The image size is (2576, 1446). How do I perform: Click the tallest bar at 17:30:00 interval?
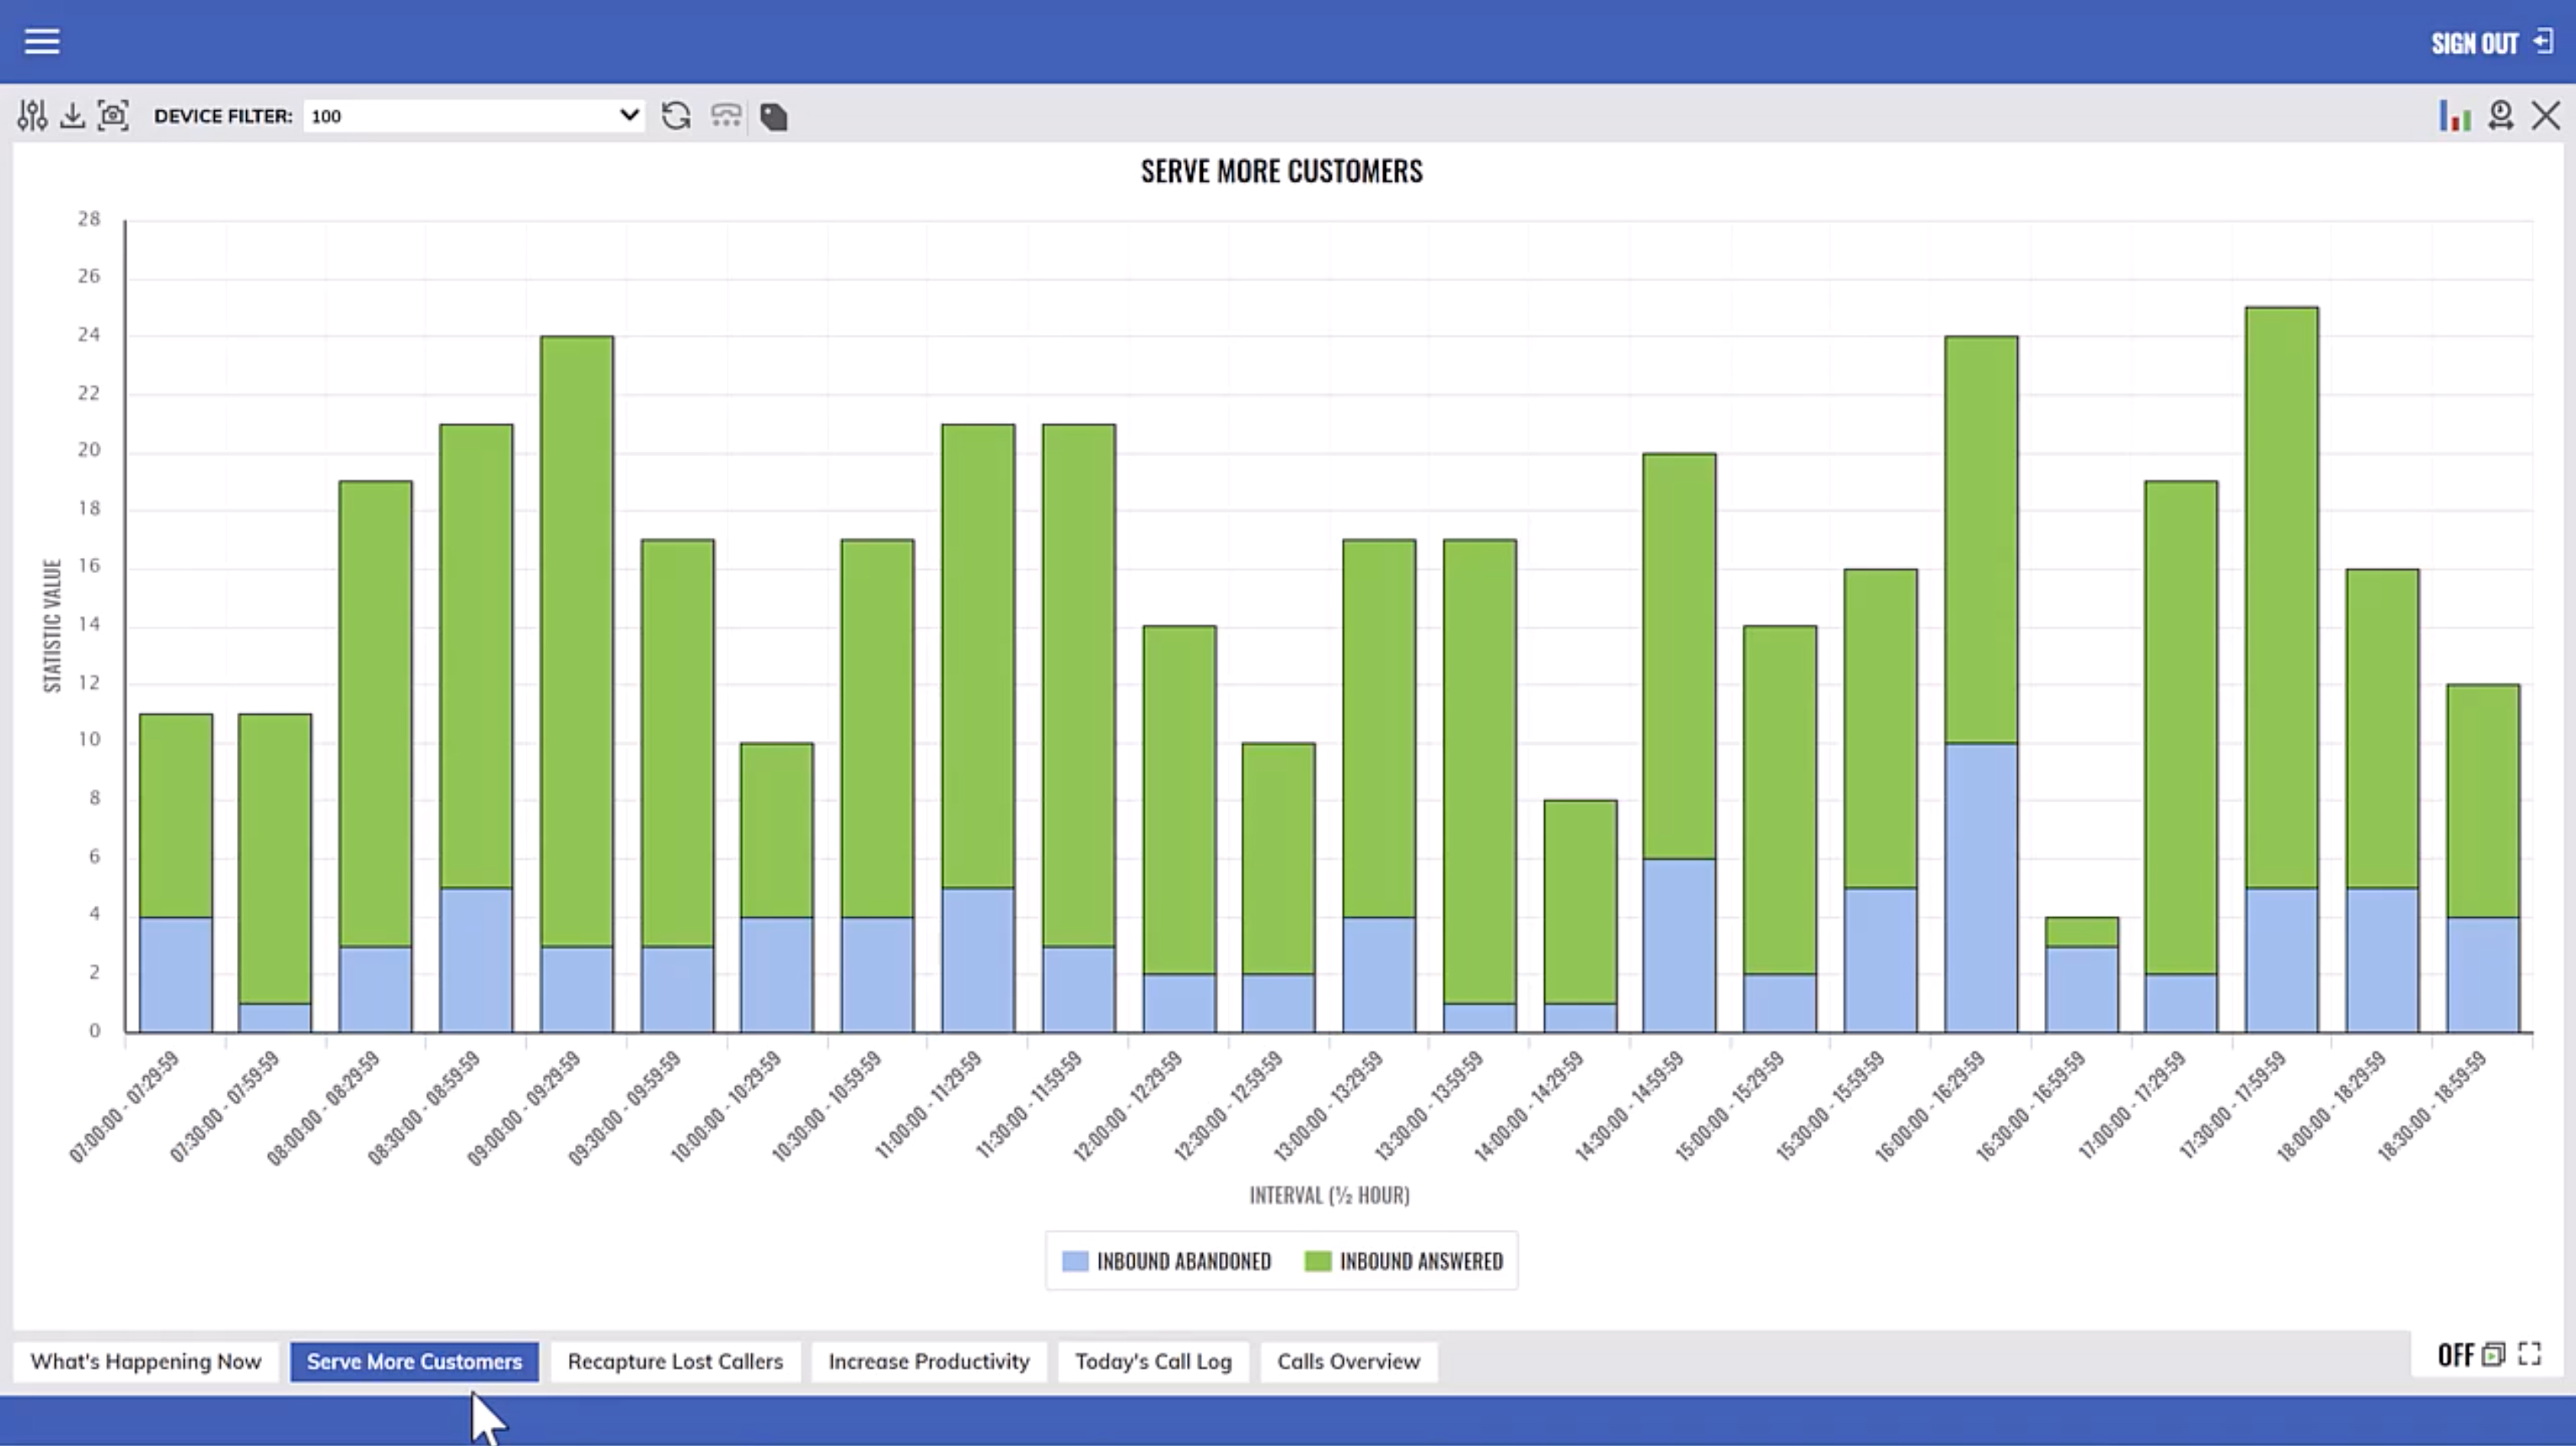click(x=2281, y=599)
